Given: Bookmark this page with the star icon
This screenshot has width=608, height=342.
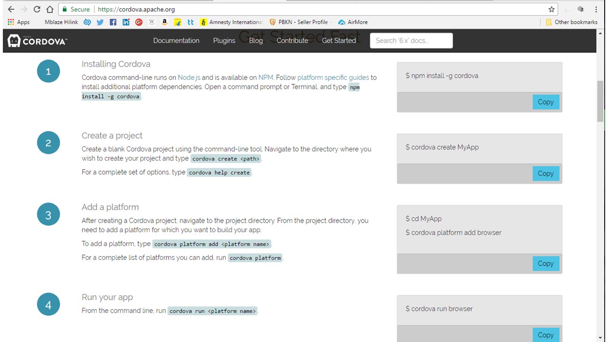Looking at the screenshot, I should coord(551,9).
